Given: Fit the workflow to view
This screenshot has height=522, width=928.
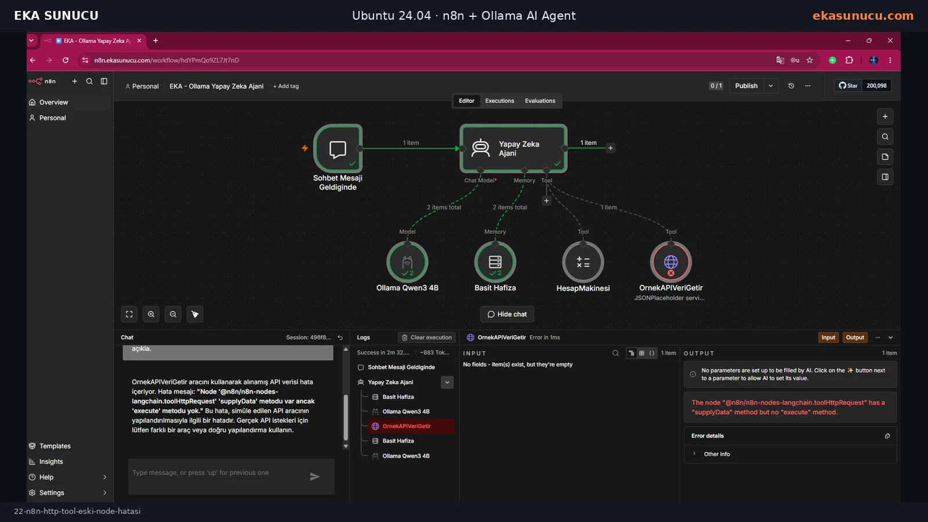Looking at the screenshot, I should point(129,314).
